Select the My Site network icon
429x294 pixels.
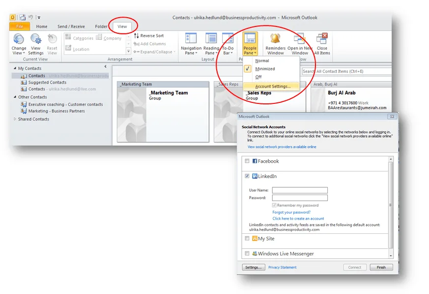(255, 238)
